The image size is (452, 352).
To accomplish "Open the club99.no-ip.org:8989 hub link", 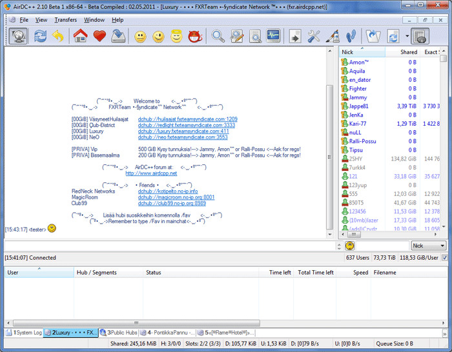I will pos(172,203).
